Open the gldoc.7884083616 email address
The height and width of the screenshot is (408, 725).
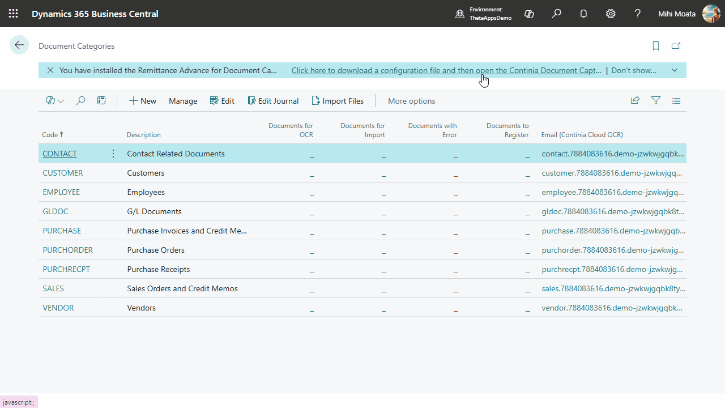[x=613, y=211]
